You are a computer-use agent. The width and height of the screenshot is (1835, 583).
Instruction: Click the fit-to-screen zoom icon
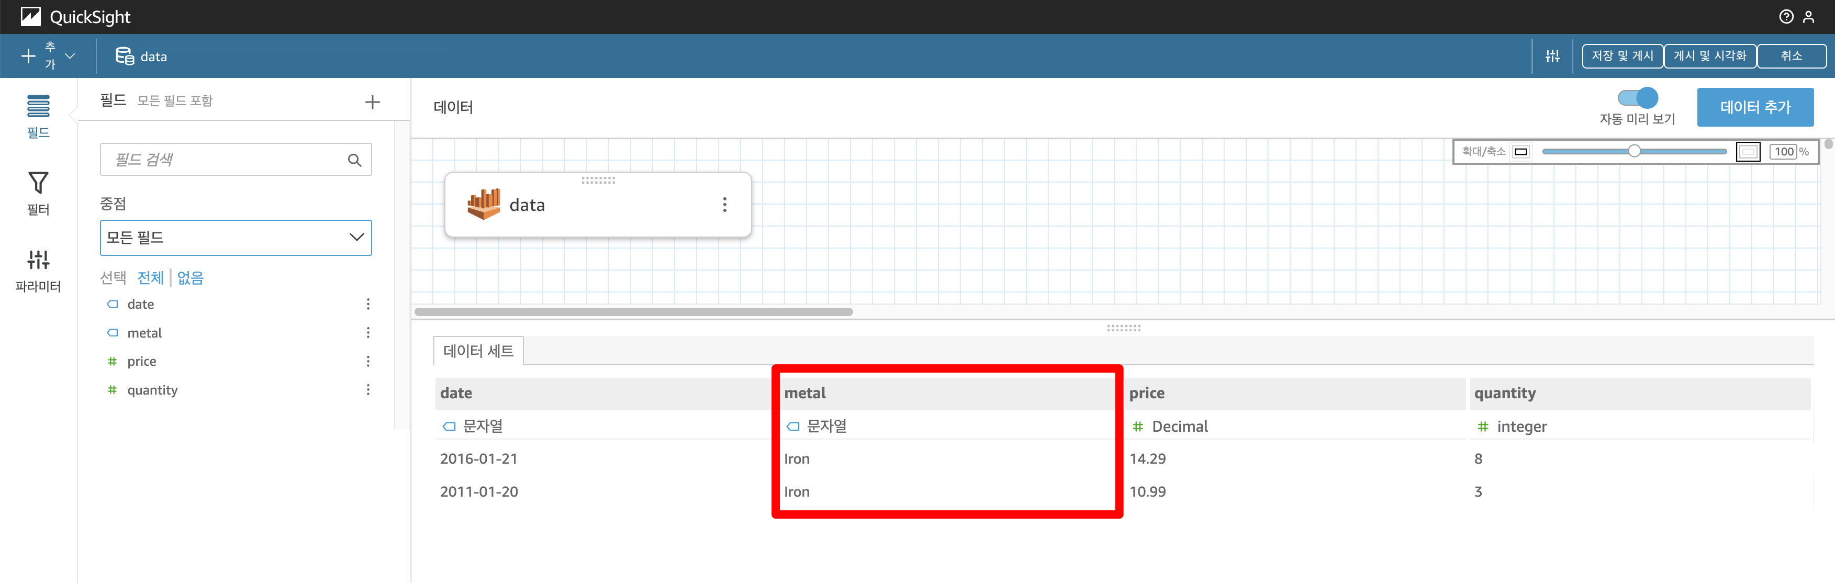click(1748, 152)
